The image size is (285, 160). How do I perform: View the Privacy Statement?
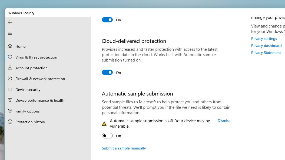click(266, 53)
